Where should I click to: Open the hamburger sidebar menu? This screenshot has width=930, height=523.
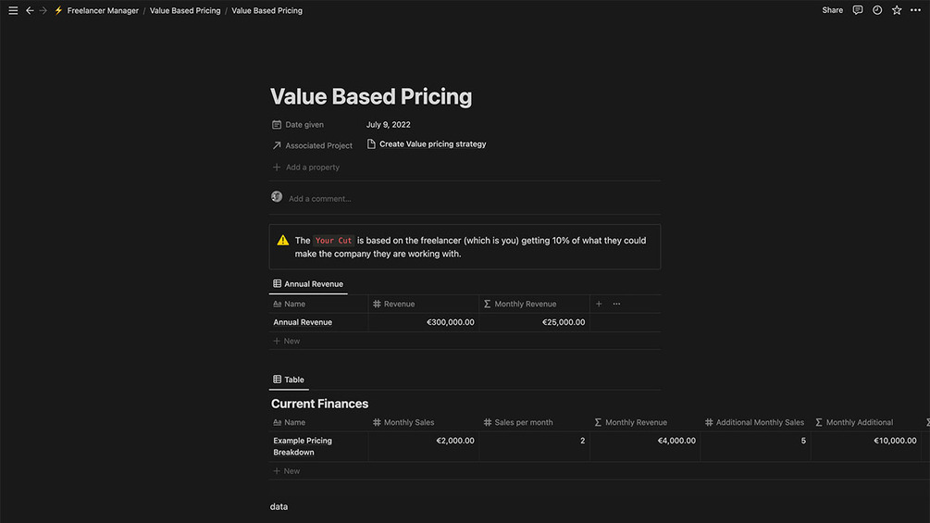coord(13,10)
